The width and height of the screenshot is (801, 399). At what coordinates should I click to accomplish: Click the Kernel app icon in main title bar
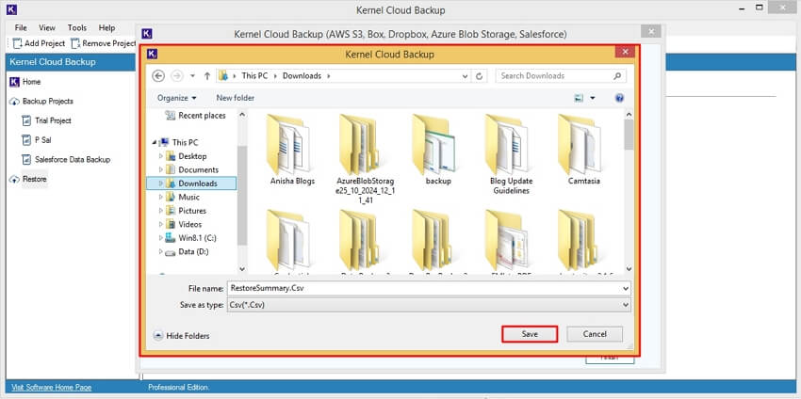[x=11, y=9]
